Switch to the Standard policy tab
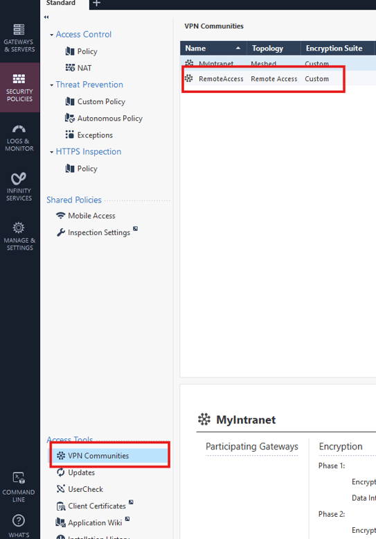The width and height of the screenshot is (376, 539). pos(61,3)
